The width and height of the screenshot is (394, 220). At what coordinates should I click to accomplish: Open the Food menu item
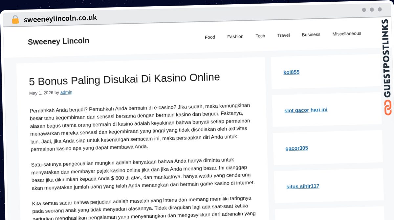210,37
